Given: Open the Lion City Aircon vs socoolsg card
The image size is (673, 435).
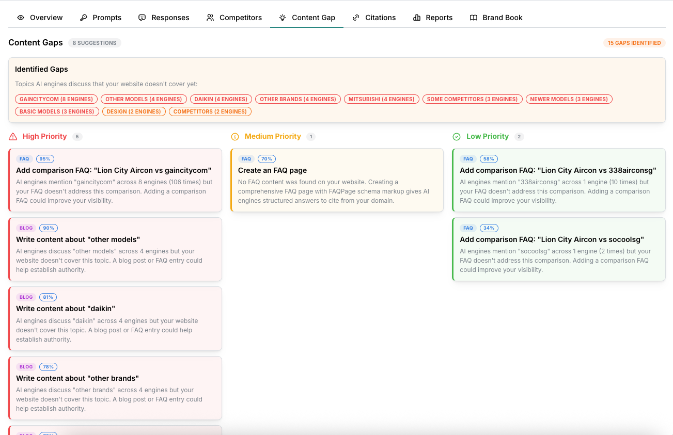Looking at the screenshot, I should [558, 249].
